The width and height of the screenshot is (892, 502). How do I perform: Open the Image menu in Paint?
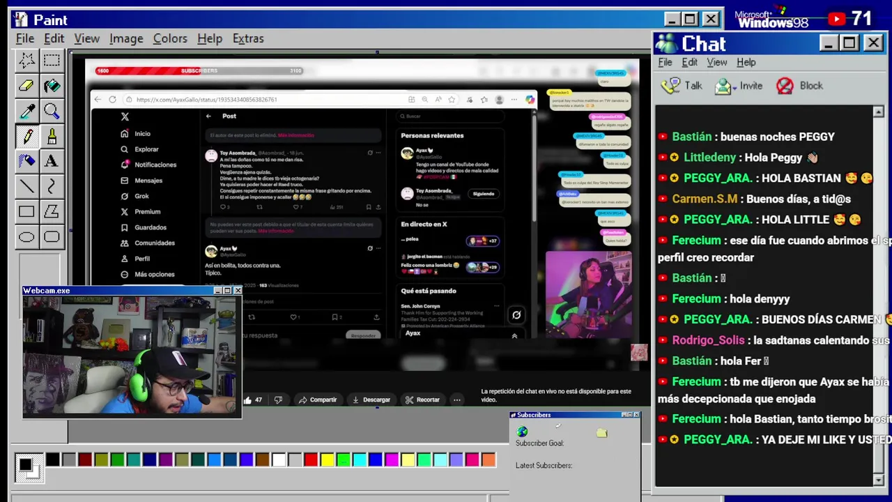pyautogui.click(x=126, y=38)
